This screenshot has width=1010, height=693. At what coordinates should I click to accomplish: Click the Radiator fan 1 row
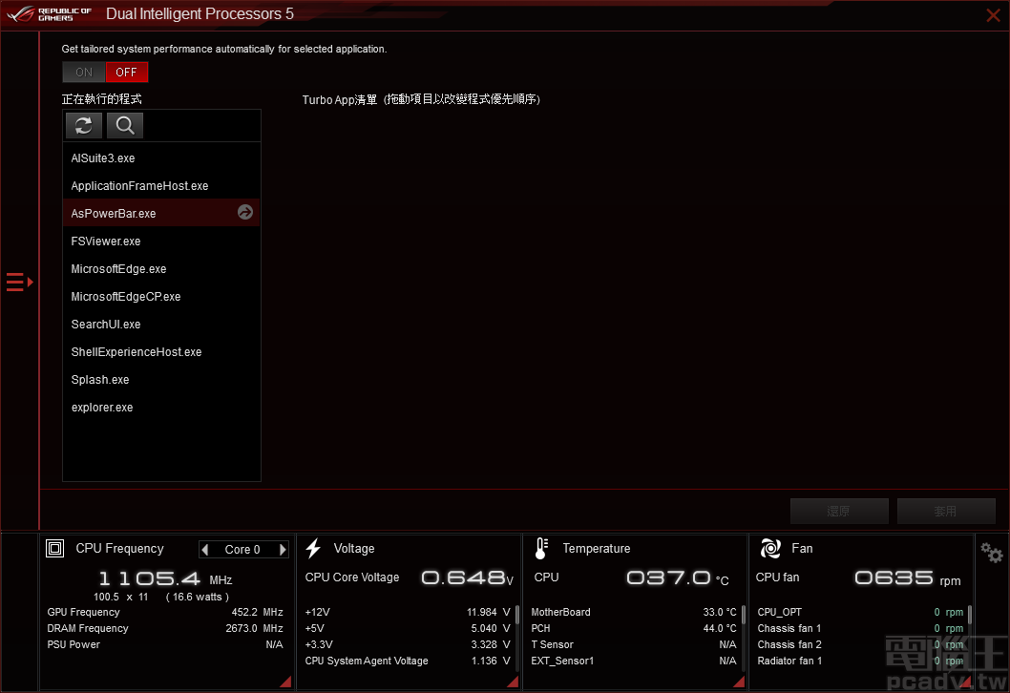[x=860, y=661]
